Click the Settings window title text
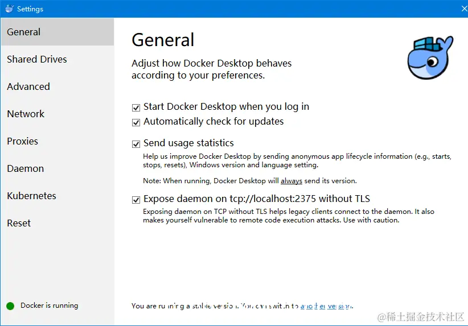 [30, 9]
